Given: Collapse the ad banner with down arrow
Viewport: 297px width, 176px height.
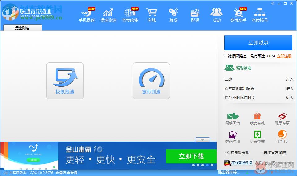Looking at the screenshot, I should 202,140.
